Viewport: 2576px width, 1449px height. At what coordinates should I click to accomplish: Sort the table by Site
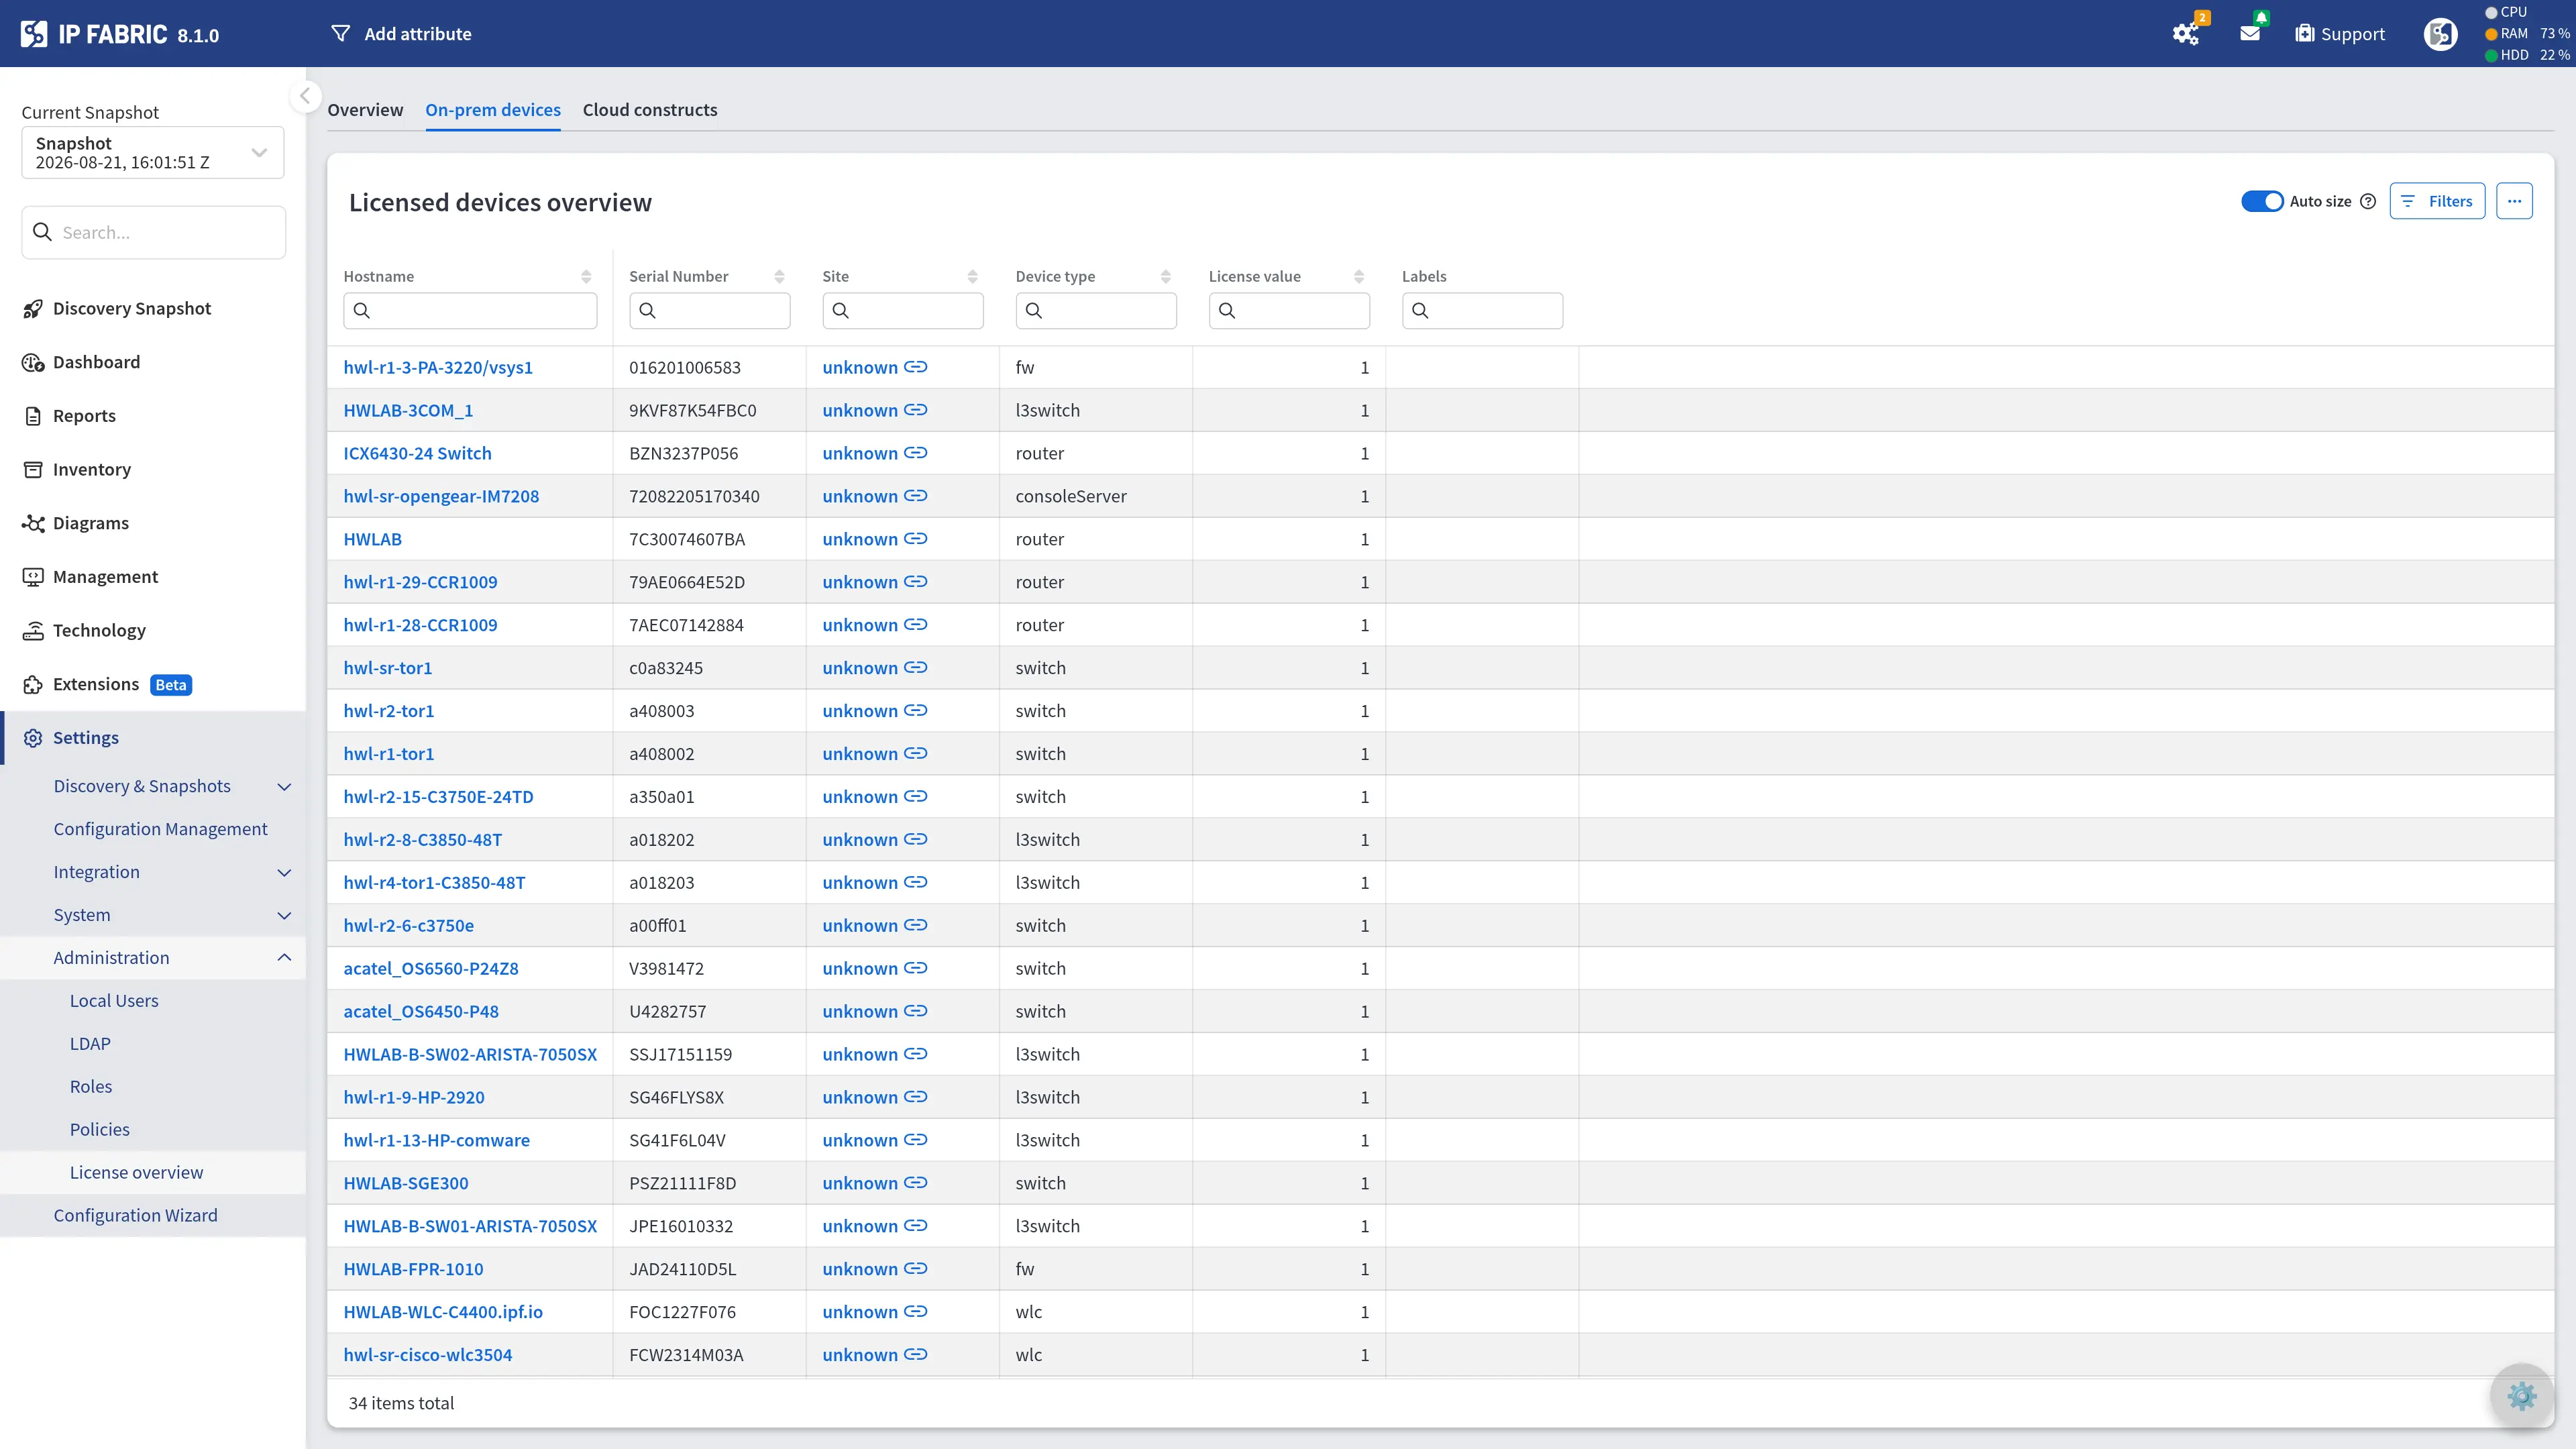coord(972,277)
